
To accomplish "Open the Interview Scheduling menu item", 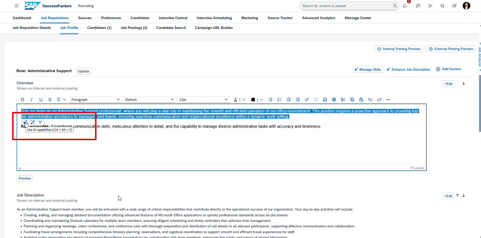I will click(x=214, y=18).
